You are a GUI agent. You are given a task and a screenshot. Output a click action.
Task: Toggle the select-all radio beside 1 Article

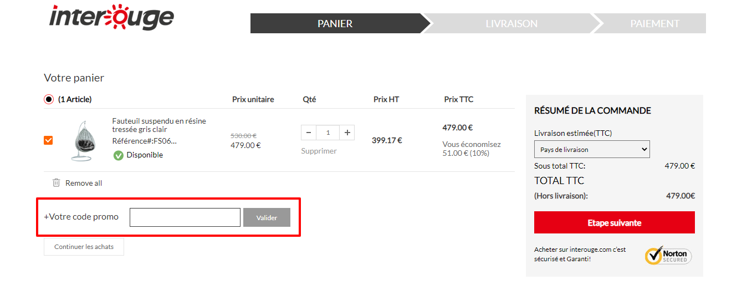coord(49,100)
